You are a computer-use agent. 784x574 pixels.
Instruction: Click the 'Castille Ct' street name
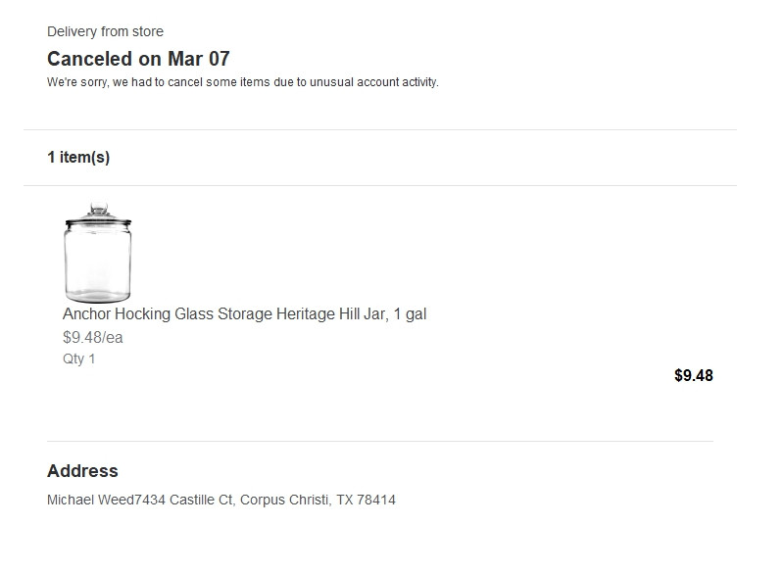point(201,500)
